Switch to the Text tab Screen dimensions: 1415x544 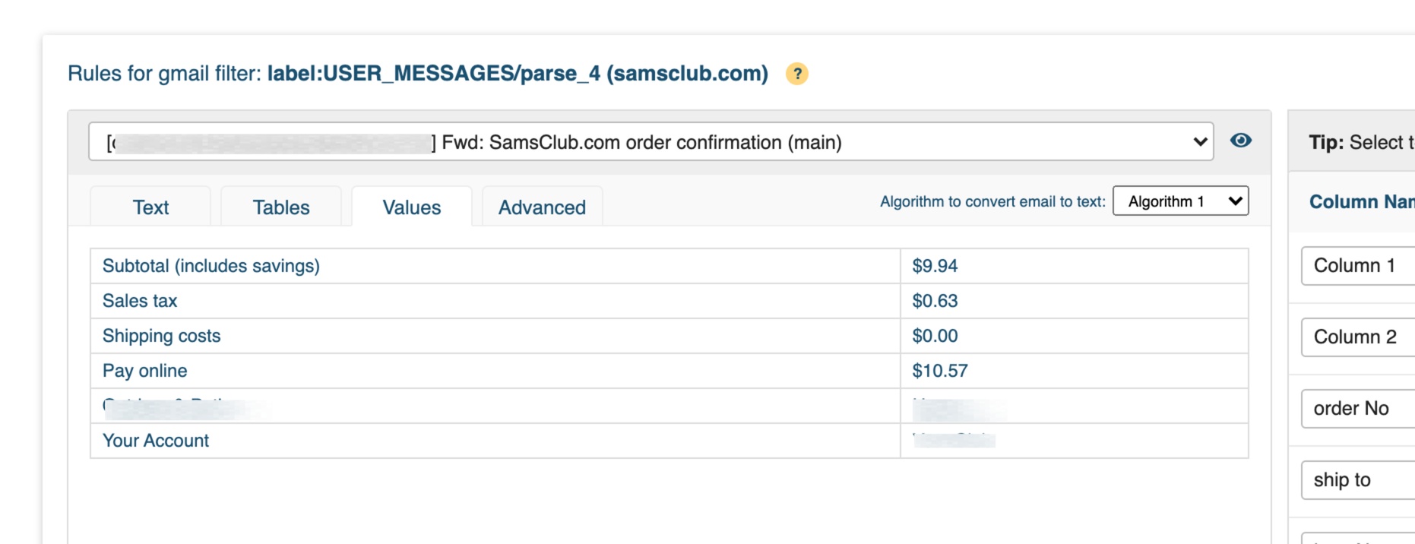coord(150,207)
